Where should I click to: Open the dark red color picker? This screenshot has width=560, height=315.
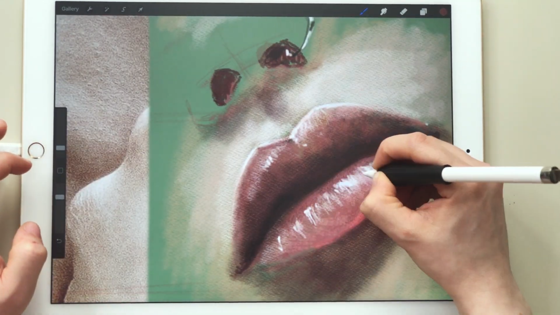443,12
